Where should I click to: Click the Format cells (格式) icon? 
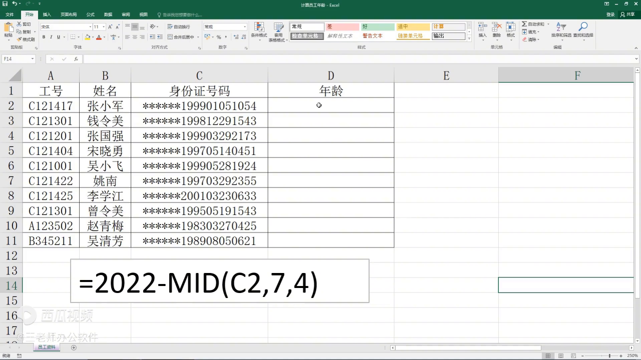coord(510,30)
